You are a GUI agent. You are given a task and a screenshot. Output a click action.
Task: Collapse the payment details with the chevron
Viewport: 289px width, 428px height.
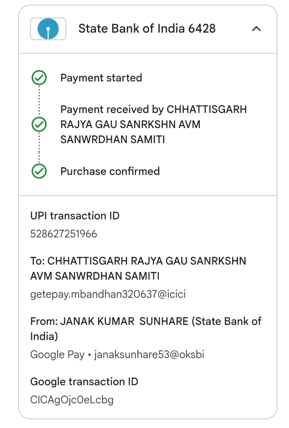pos(256,29)
